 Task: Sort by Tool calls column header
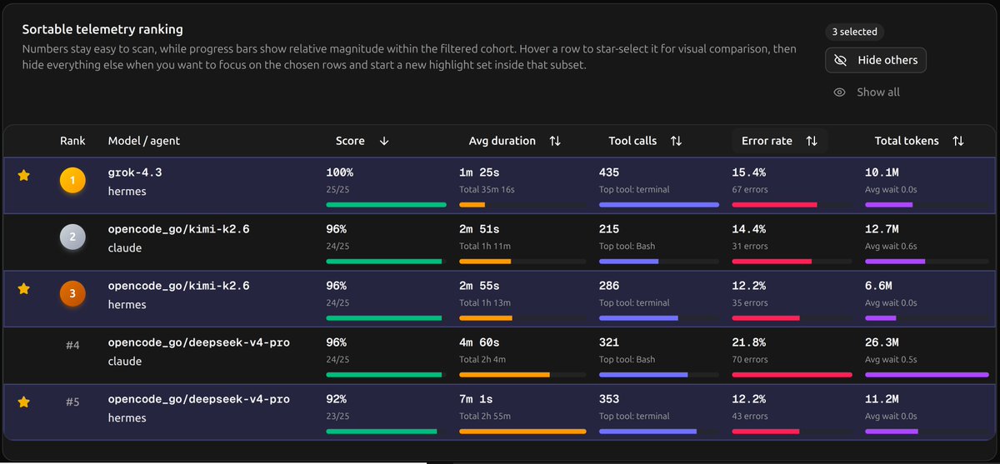pyautogui.click(x=645, y=141)
